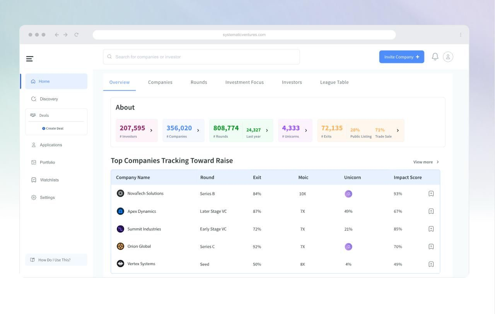Click the 71% Trade Sale value
Viewport: 495px width, 314px height.
click(x=380, y=130)
